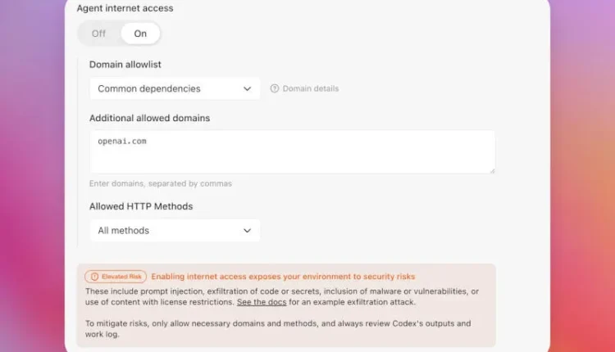Click the orange security risks warning heading

coord(283,277)
